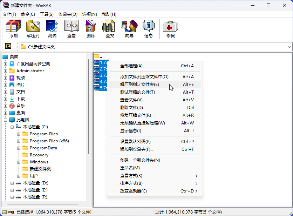This screenshot has height=216, width=293.
Task: Choose 查看文件(V) in context menu
Action: [x=155, y=100]
